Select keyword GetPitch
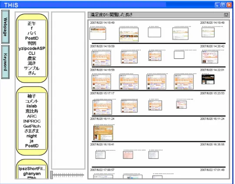Screen dimensions: 235x184 [x=32, y=126]
